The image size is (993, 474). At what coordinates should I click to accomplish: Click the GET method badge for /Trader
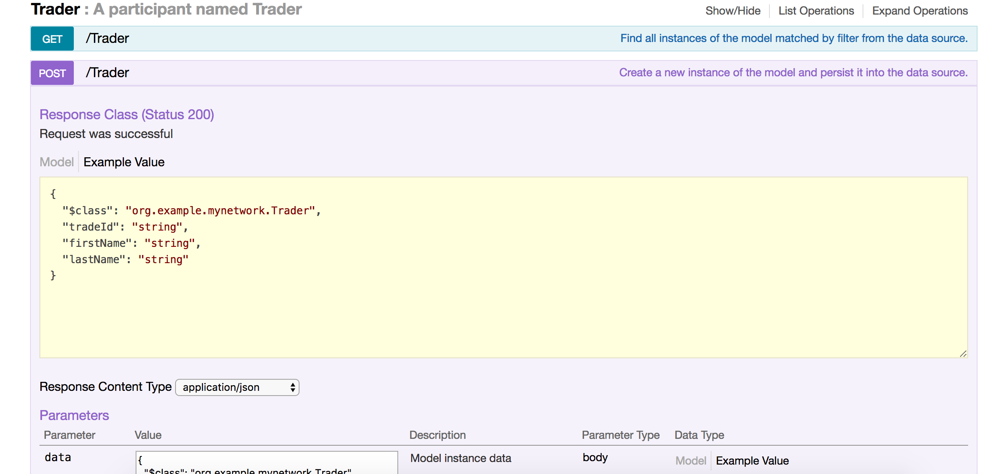coord(52,39)
